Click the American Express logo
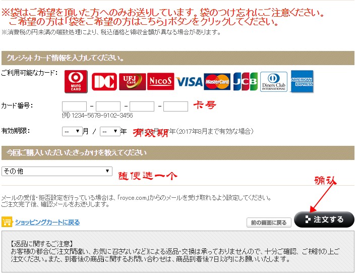 tap(302, 81)
